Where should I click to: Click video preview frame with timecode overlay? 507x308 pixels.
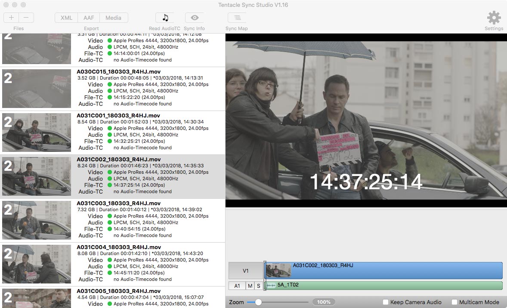366,120
